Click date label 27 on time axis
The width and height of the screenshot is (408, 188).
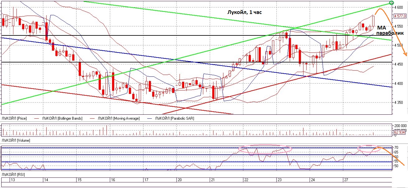(x=346, y=180)
